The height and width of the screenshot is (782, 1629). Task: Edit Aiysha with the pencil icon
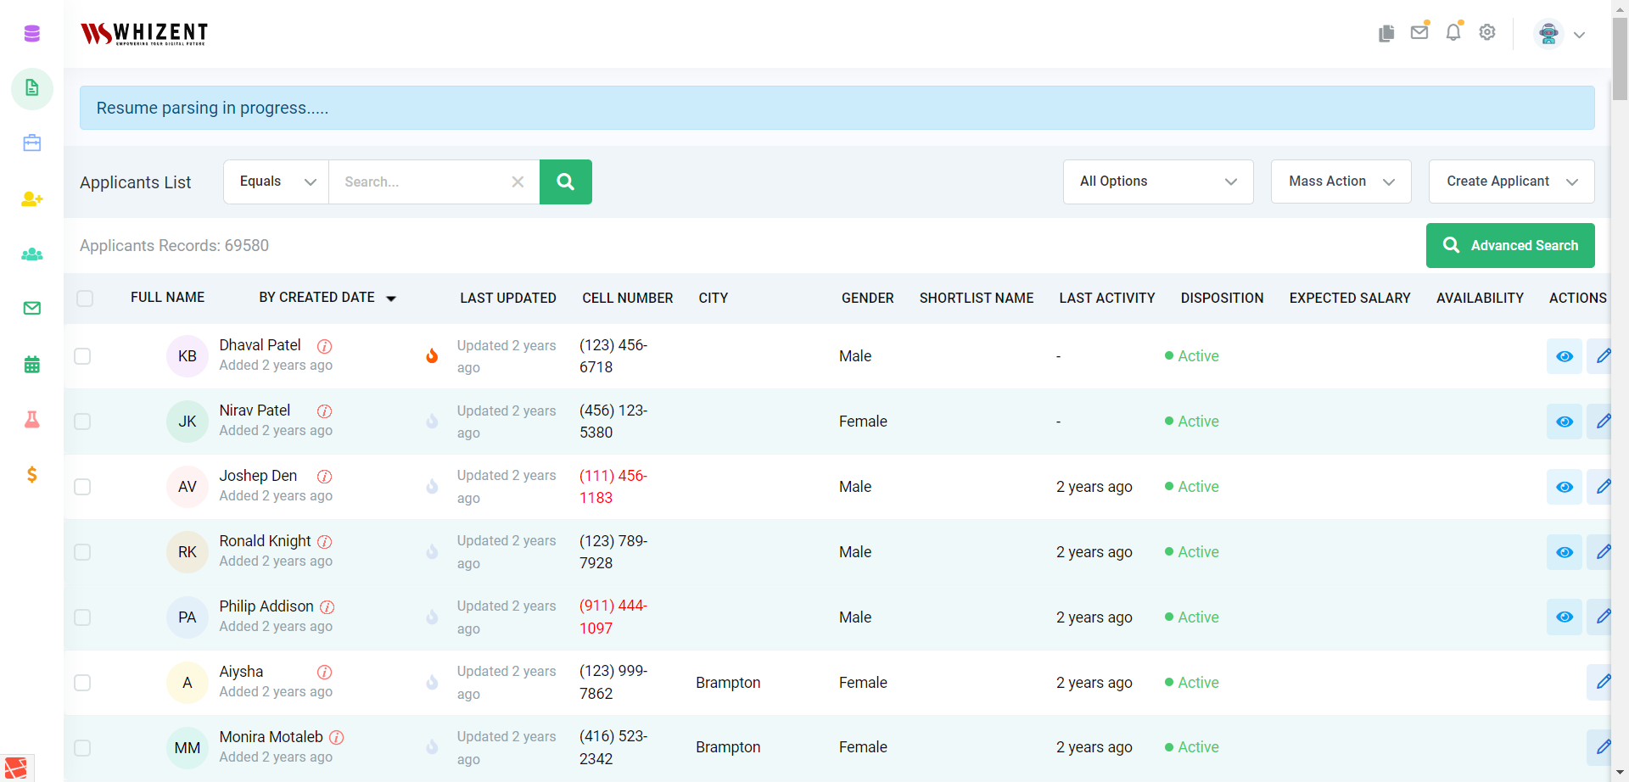[1602, 682]
